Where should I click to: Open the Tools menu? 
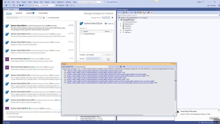[x=53, y=2]
